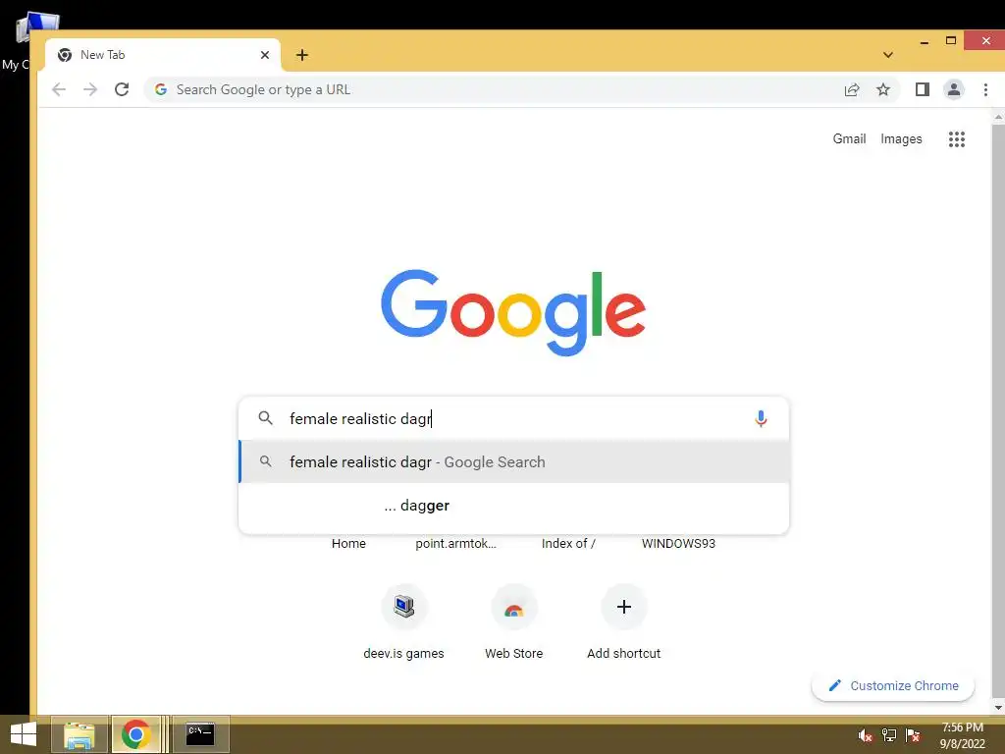Click the Google G icon in address bar
This screenshot has height=754, width=1005.
[x=161, y=89]
